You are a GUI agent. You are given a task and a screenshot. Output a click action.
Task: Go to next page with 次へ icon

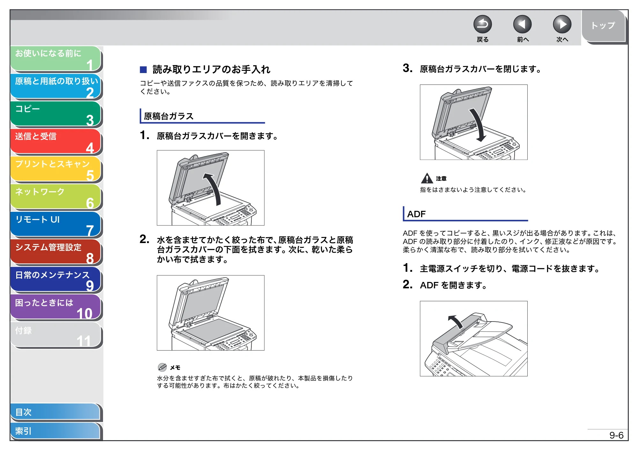(562, 24)
